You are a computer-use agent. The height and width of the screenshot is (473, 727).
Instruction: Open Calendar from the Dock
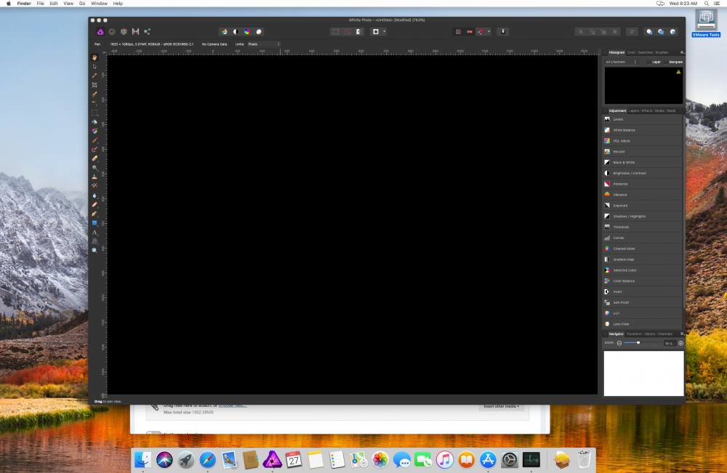pos(292,460)
